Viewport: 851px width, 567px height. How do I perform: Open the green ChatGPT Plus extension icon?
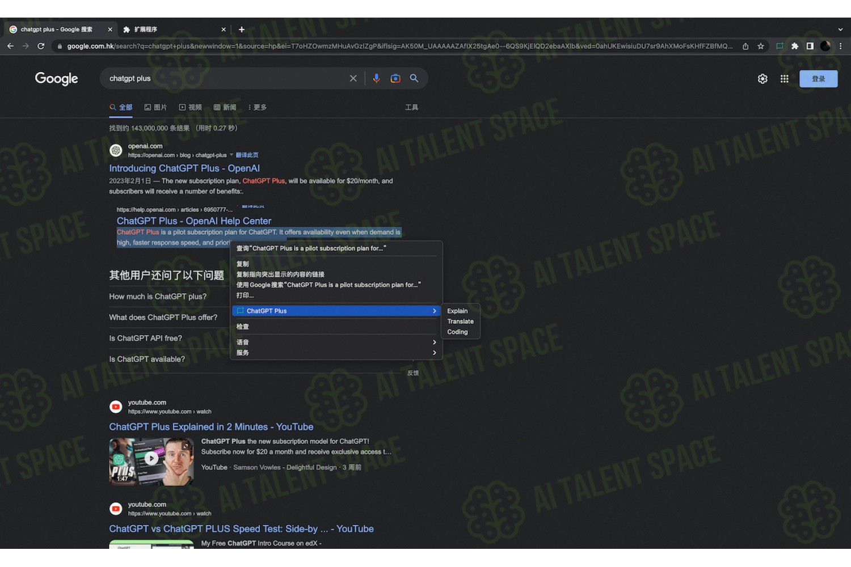coord(780,46)
